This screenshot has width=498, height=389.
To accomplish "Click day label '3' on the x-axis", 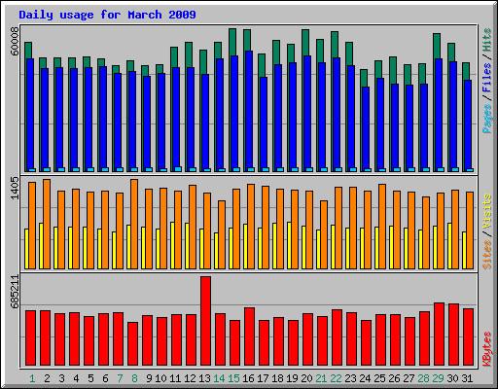I will point(61,378).
